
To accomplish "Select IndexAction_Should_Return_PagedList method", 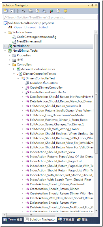I will (56, 161).
